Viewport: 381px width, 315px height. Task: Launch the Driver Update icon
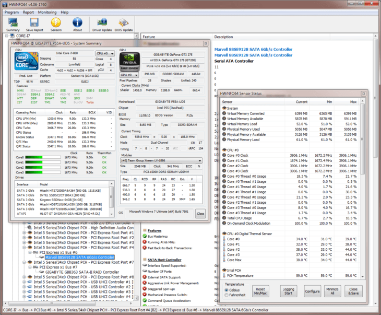(102, 22)
